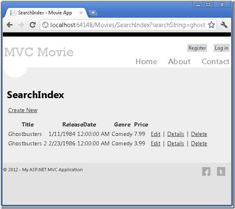The image size is (235, 209).
Task: Open the Home navigation item
Action: 146,62
